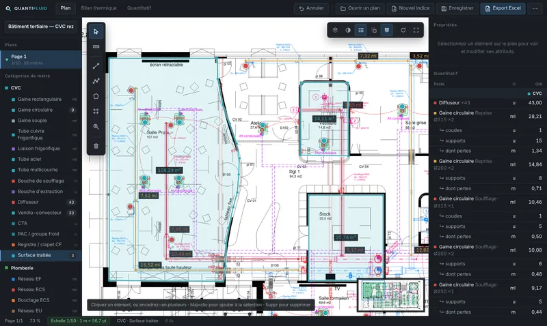
Task: Select Bouche de soufflage category
Action: click(41, 181)
